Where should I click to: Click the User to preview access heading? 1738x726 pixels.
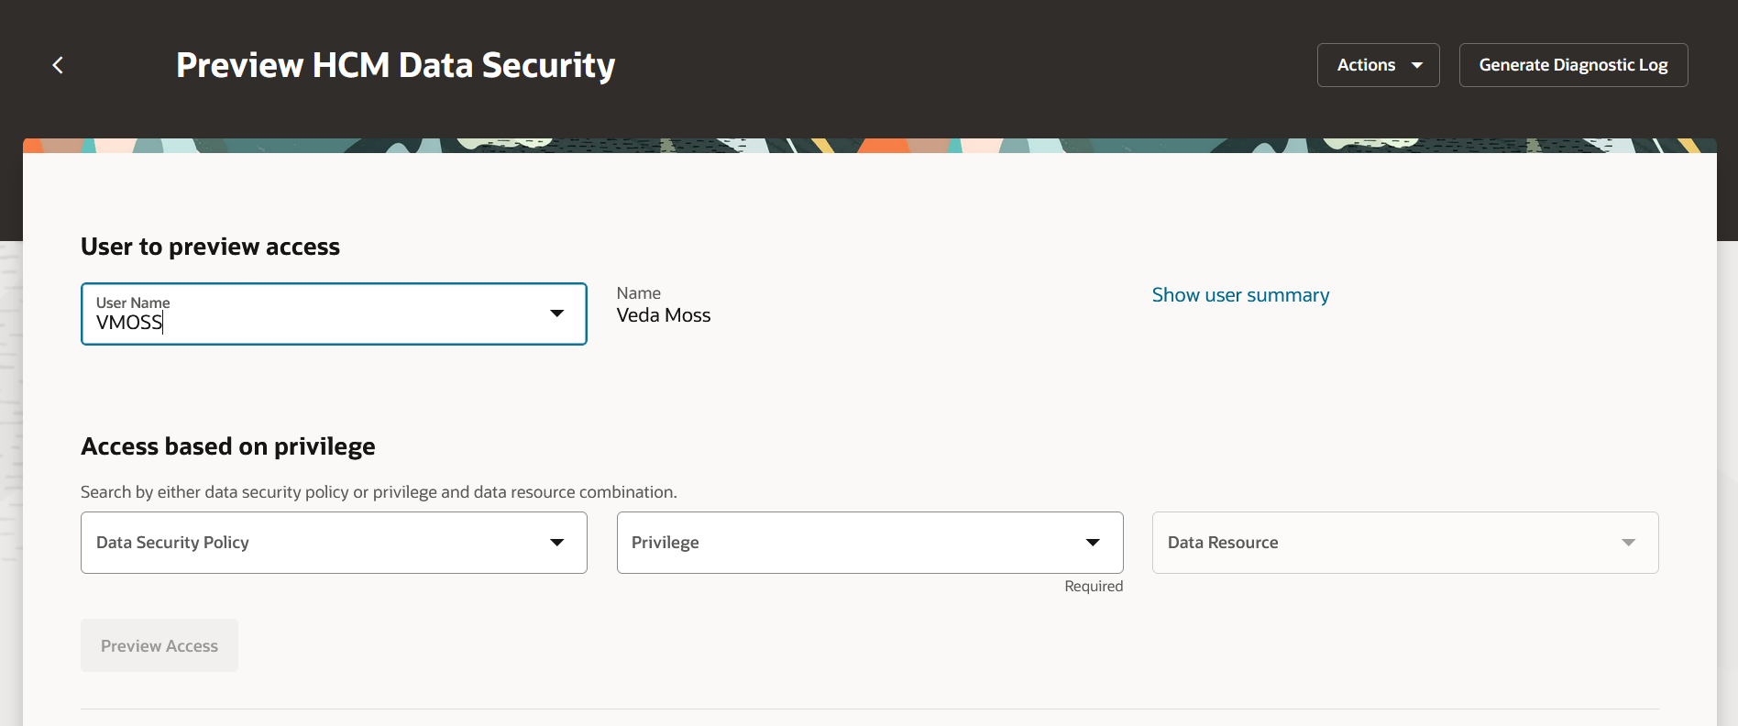(210, 247)
